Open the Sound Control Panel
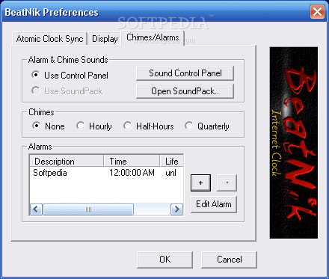 (x=185, y=73)
